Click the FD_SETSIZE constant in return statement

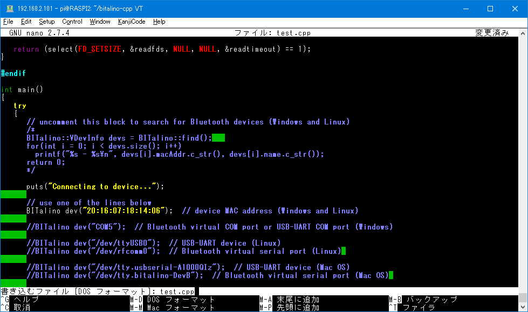pyautogui.click(x=100, y=49)
